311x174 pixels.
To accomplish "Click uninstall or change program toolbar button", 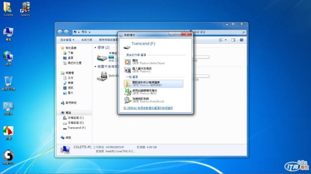I will click(108, 40).
